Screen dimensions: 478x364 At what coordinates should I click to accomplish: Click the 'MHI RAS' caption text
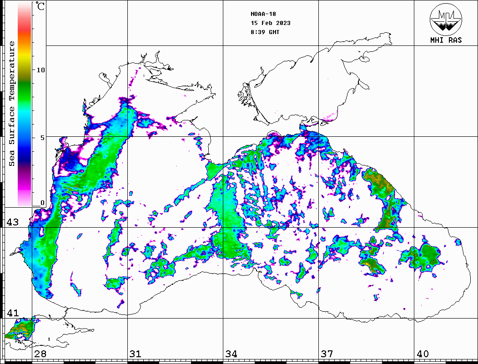446,40
